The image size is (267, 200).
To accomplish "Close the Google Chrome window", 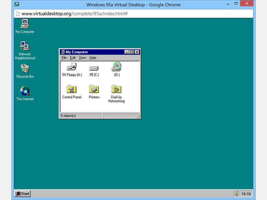I will pos(247,3).
